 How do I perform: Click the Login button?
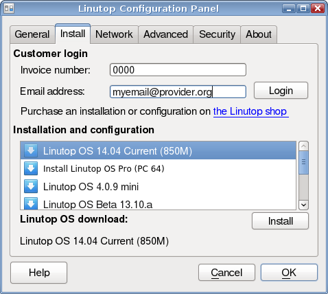[x=281, y=91]
